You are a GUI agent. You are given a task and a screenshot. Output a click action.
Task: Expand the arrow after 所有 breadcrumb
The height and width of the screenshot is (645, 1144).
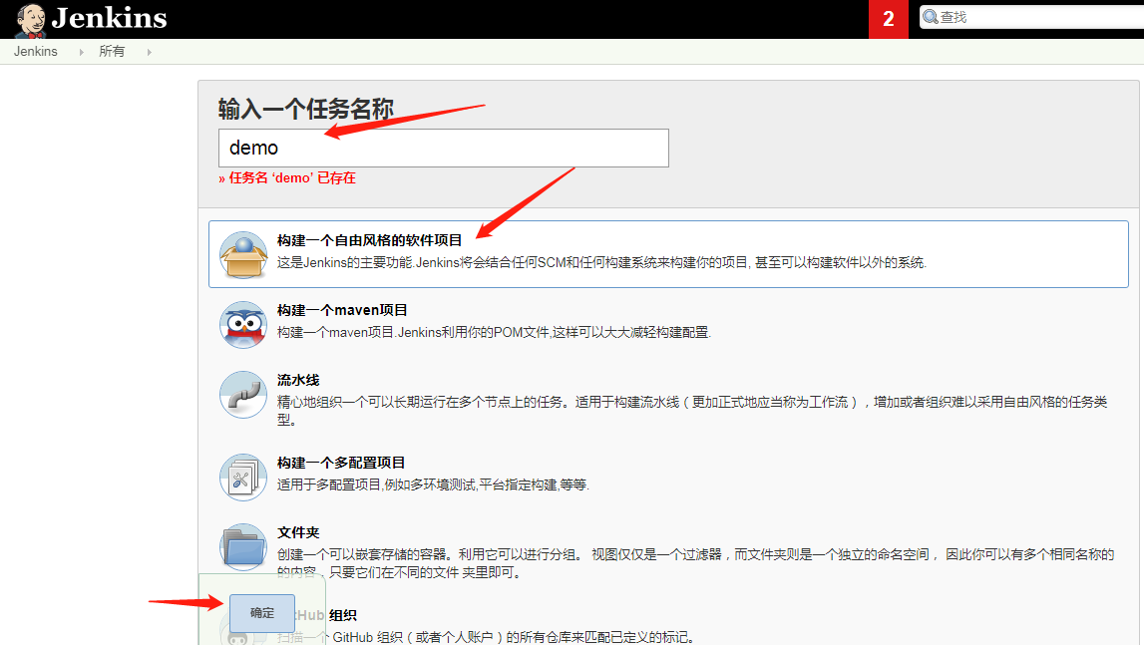click(149, 52)
